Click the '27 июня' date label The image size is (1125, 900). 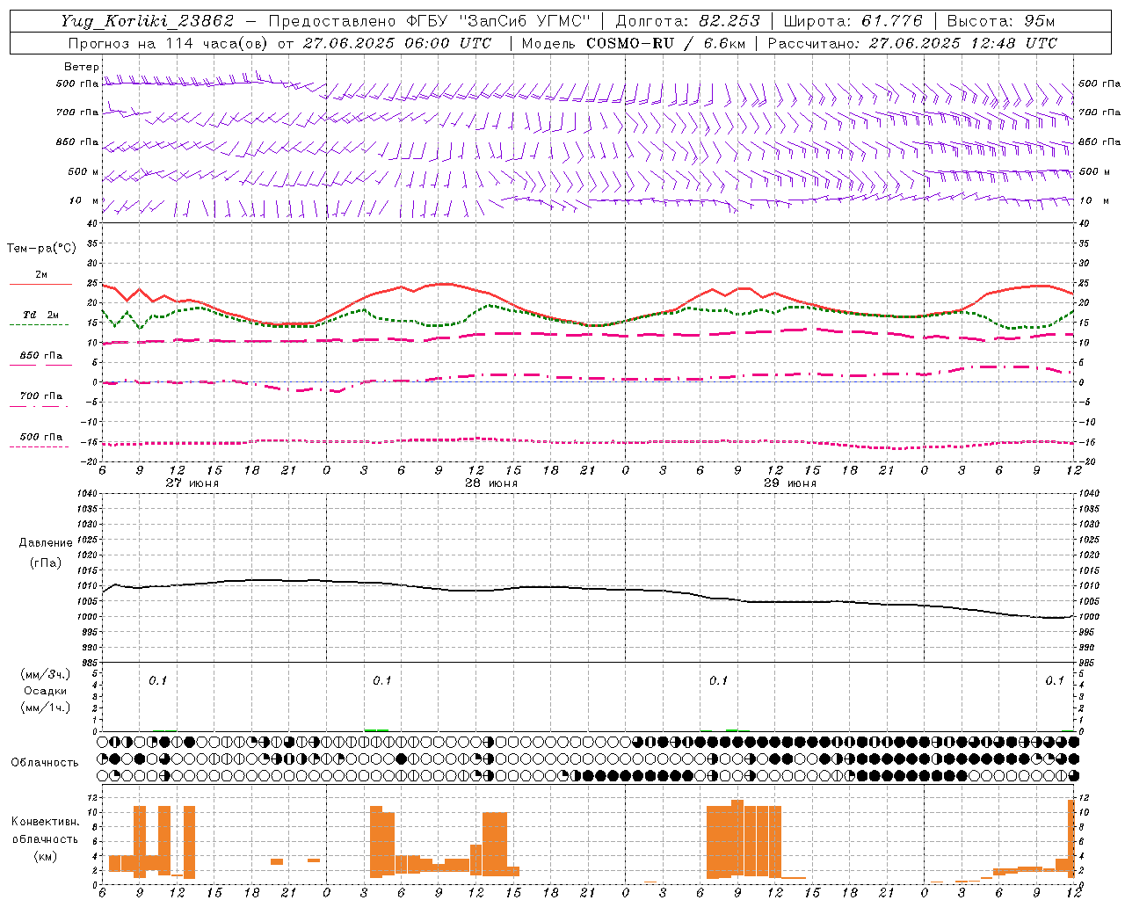point(192,483)
